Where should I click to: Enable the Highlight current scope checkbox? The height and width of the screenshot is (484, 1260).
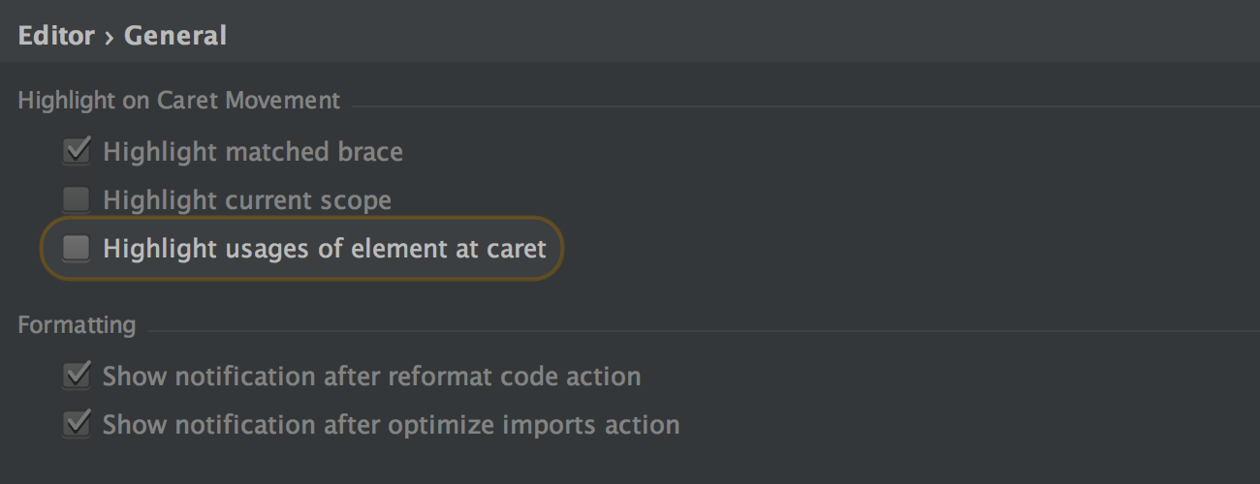(x=76, y=200)
